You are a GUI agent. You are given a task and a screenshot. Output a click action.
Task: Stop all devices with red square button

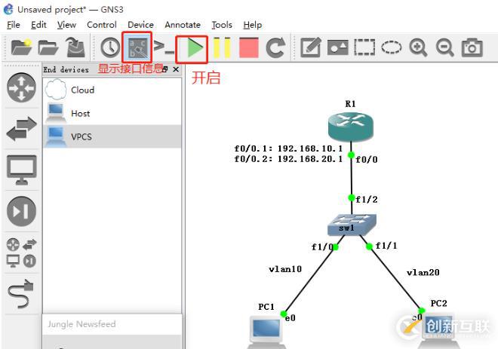coord(249,47)
